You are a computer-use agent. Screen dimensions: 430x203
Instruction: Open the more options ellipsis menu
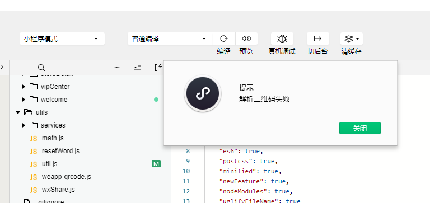pyautogui.click(x=117, y=68)
